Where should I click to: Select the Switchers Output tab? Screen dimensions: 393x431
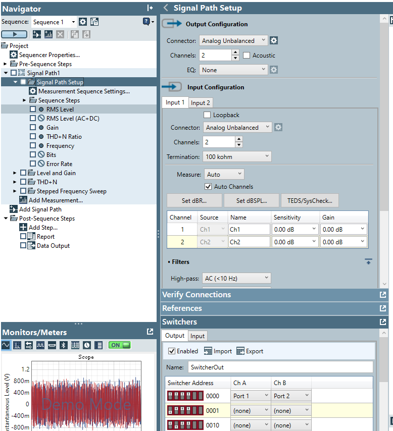pyautogui.click(x=175, y=336)
